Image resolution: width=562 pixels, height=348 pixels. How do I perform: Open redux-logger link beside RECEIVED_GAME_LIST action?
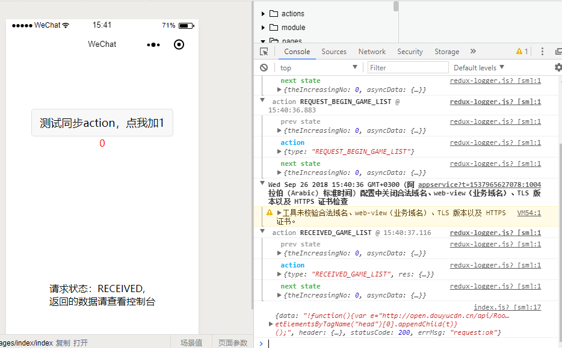coord(495,233)
